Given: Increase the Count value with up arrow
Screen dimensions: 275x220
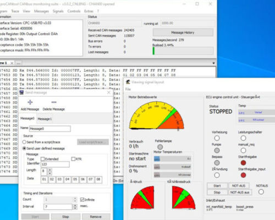Looking at the screenshot, I should (x=75, y=198).
